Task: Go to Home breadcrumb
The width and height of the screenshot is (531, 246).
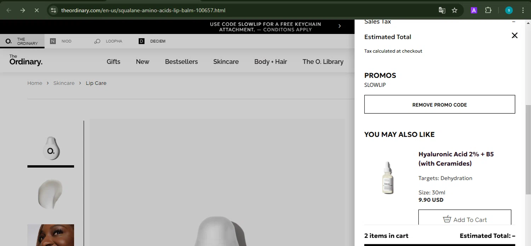Action: click(x=35, y=83)
